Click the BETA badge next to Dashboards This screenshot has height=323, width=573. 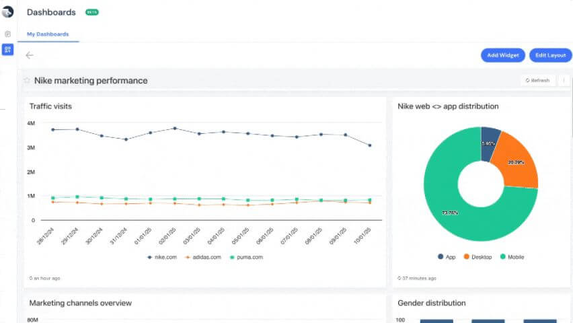91,12
